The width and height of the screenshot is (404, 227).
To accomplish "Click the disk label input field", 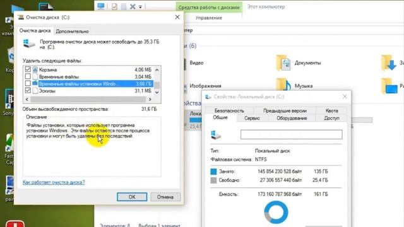I will pyautogui.click(x=292, y=134).
